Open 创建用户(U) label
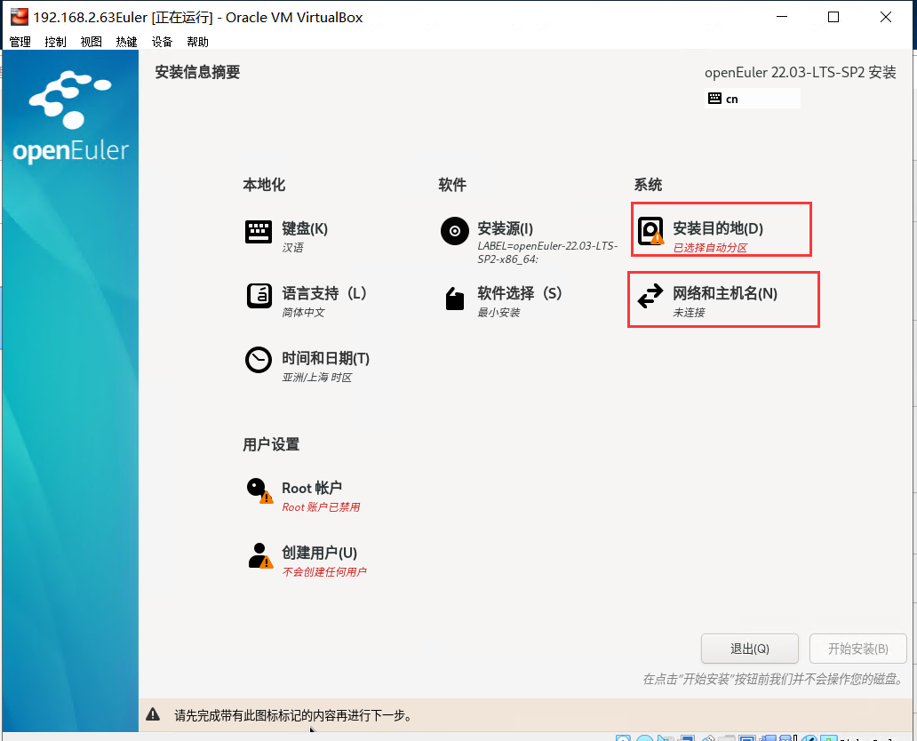Viewport: 917px width, 741px height. pyautogui.click(x=319, y=553)
